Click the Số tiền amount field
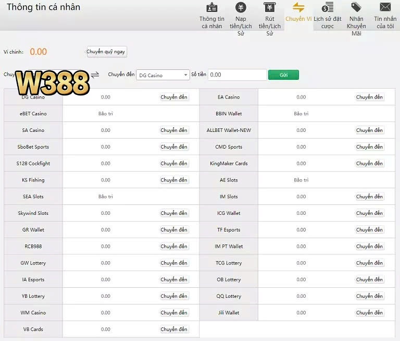 point(238,75)
